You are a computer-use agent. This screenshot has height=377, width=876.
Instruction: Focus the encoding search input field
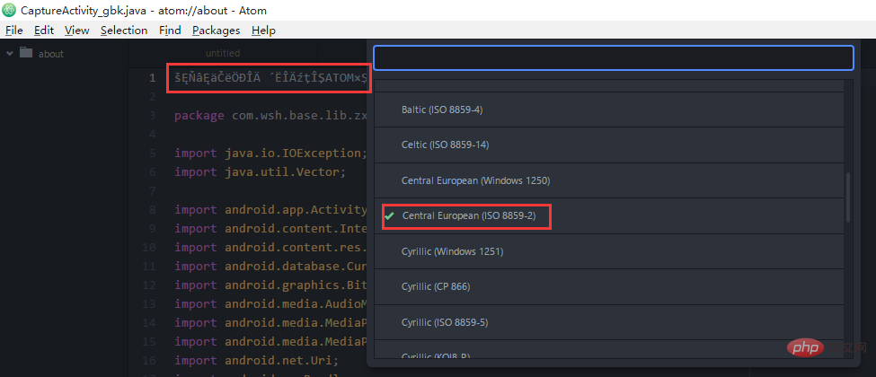point(614,58)
